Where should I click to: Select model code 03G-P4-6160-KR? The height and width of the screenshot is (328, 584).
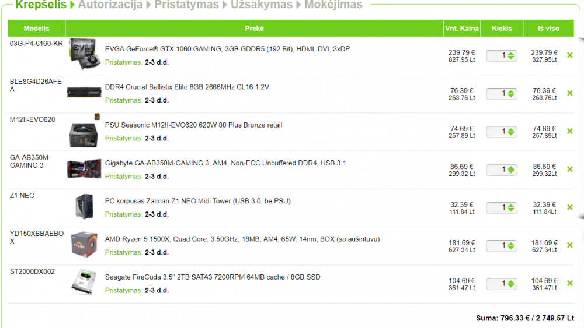[36, 44]
